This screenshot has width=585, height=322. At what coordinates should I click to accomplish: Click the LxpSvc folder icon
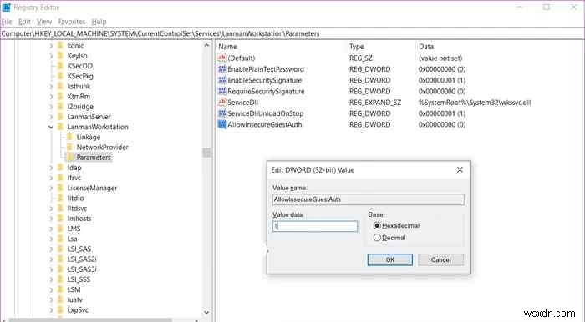(x=60, y=310)
